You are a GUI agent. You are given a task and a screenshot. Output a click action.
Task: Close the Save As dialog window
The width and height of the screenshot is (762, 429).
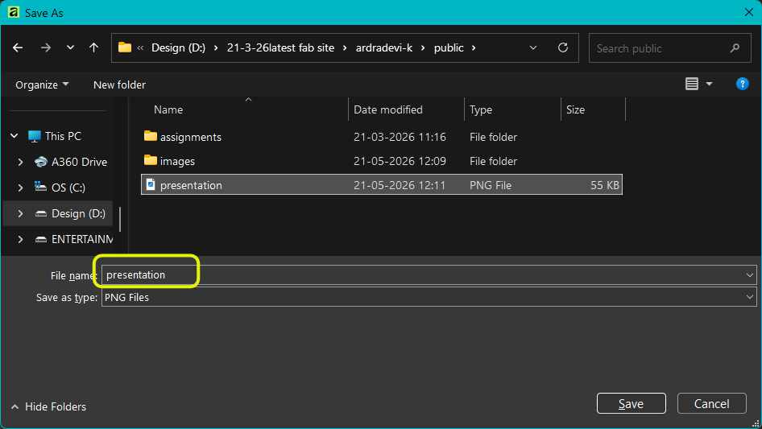[748, 12]
